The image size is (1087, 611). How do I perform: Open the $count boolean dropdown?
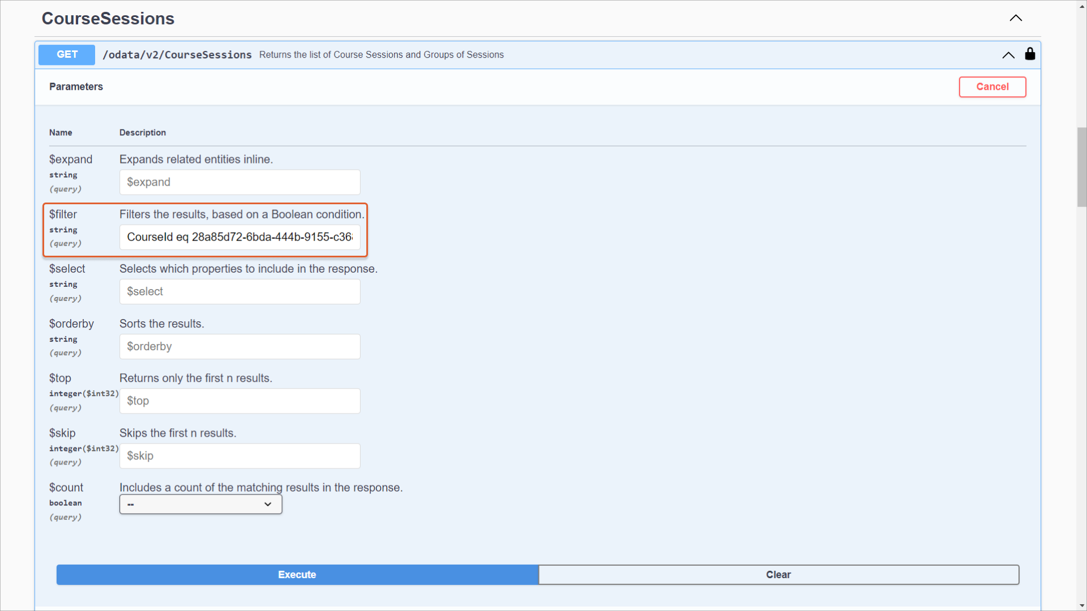200,504
